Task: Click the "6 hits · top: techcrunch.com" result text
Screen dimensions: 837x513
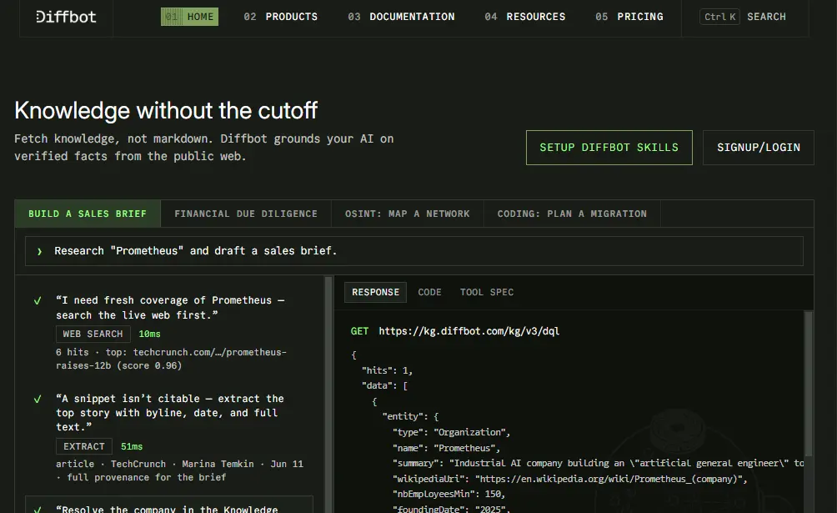Action: 172,359
